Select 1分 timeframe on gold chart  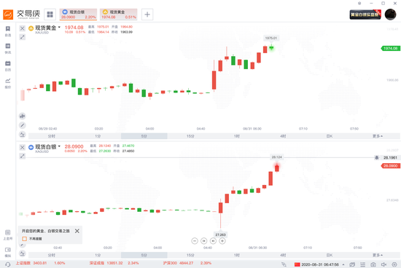tap(98, 136)
